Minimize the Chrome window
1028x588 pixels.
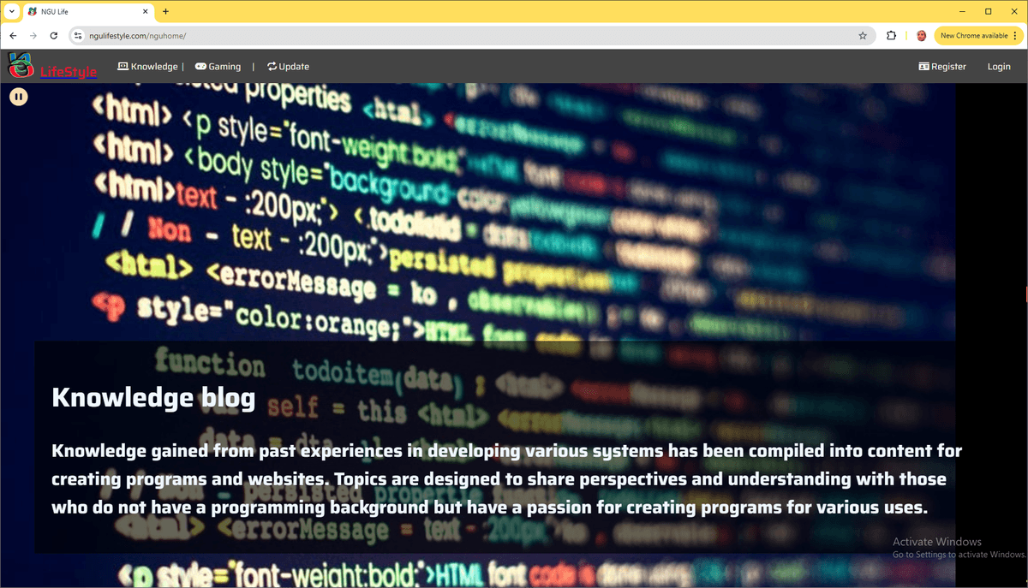click(962, 11)
